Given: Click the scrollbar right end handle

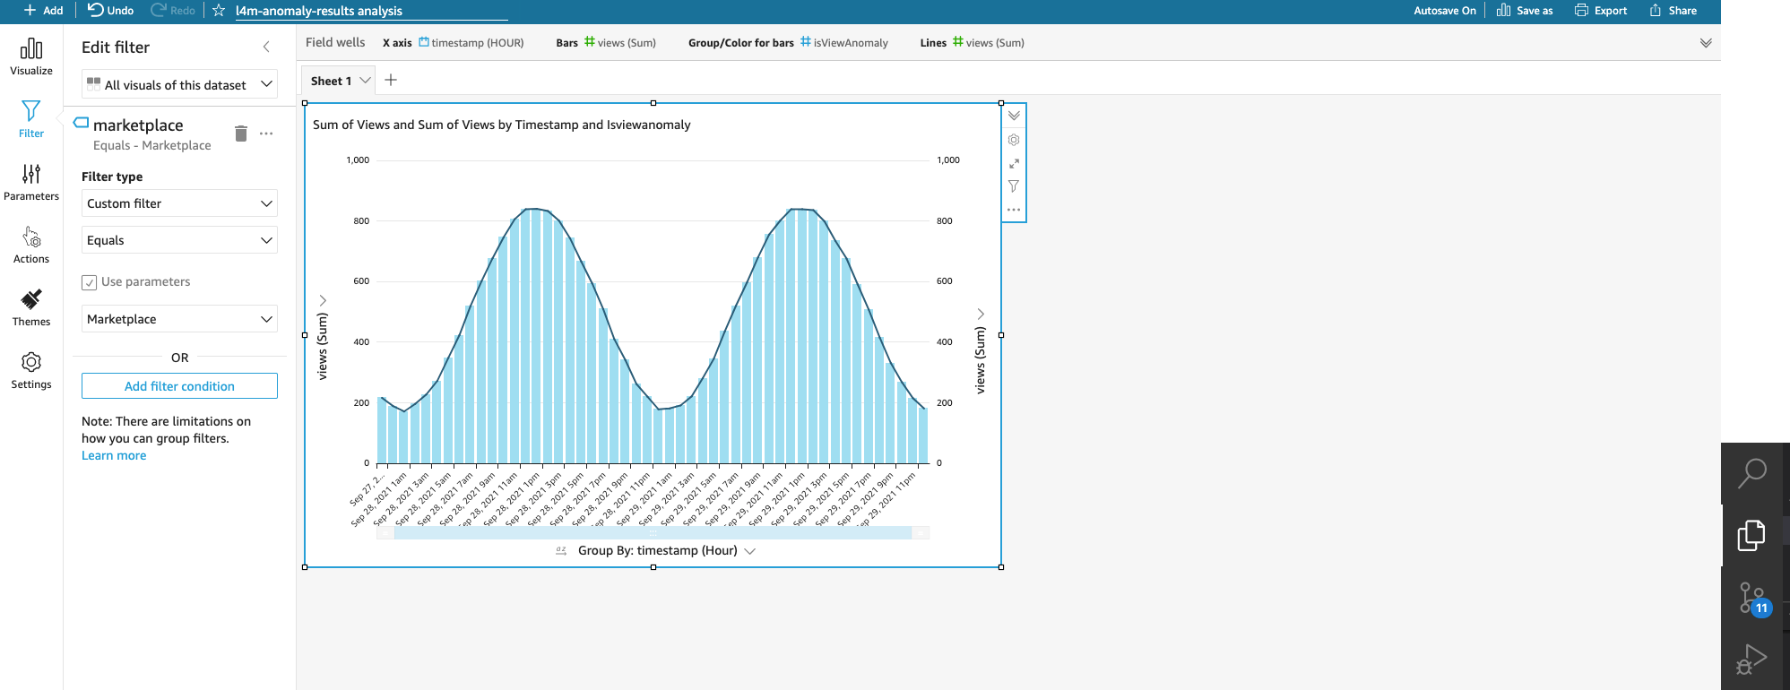Looking at the screenshot, I should click(x=921, y=532).
